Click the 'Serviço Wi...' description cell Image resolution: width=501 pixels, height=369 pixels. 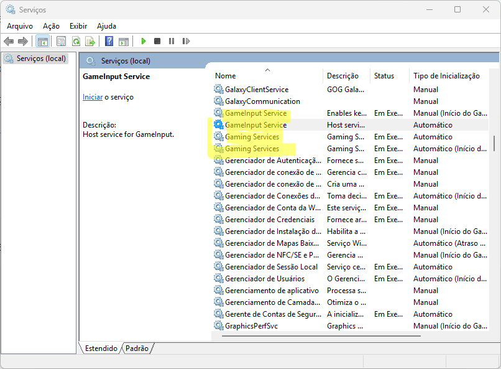[347, 243]
